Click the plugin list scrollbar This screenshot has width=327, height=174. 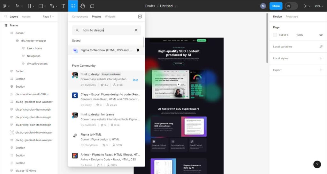tap(143, 42)
